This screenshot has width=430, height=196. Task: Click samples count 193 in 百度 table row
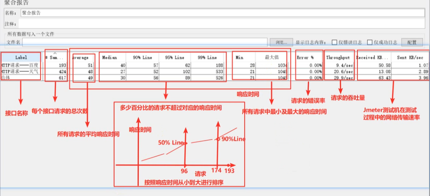[63, 66]
